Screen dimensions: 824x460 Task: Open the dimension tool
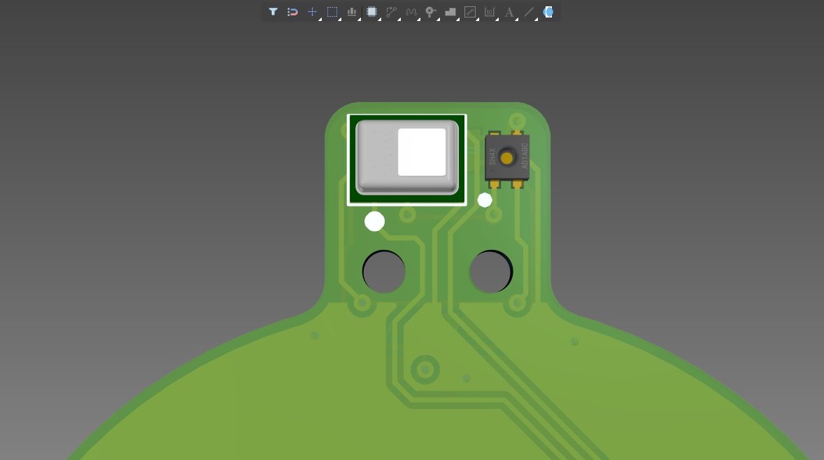click(x=489, y=11)
